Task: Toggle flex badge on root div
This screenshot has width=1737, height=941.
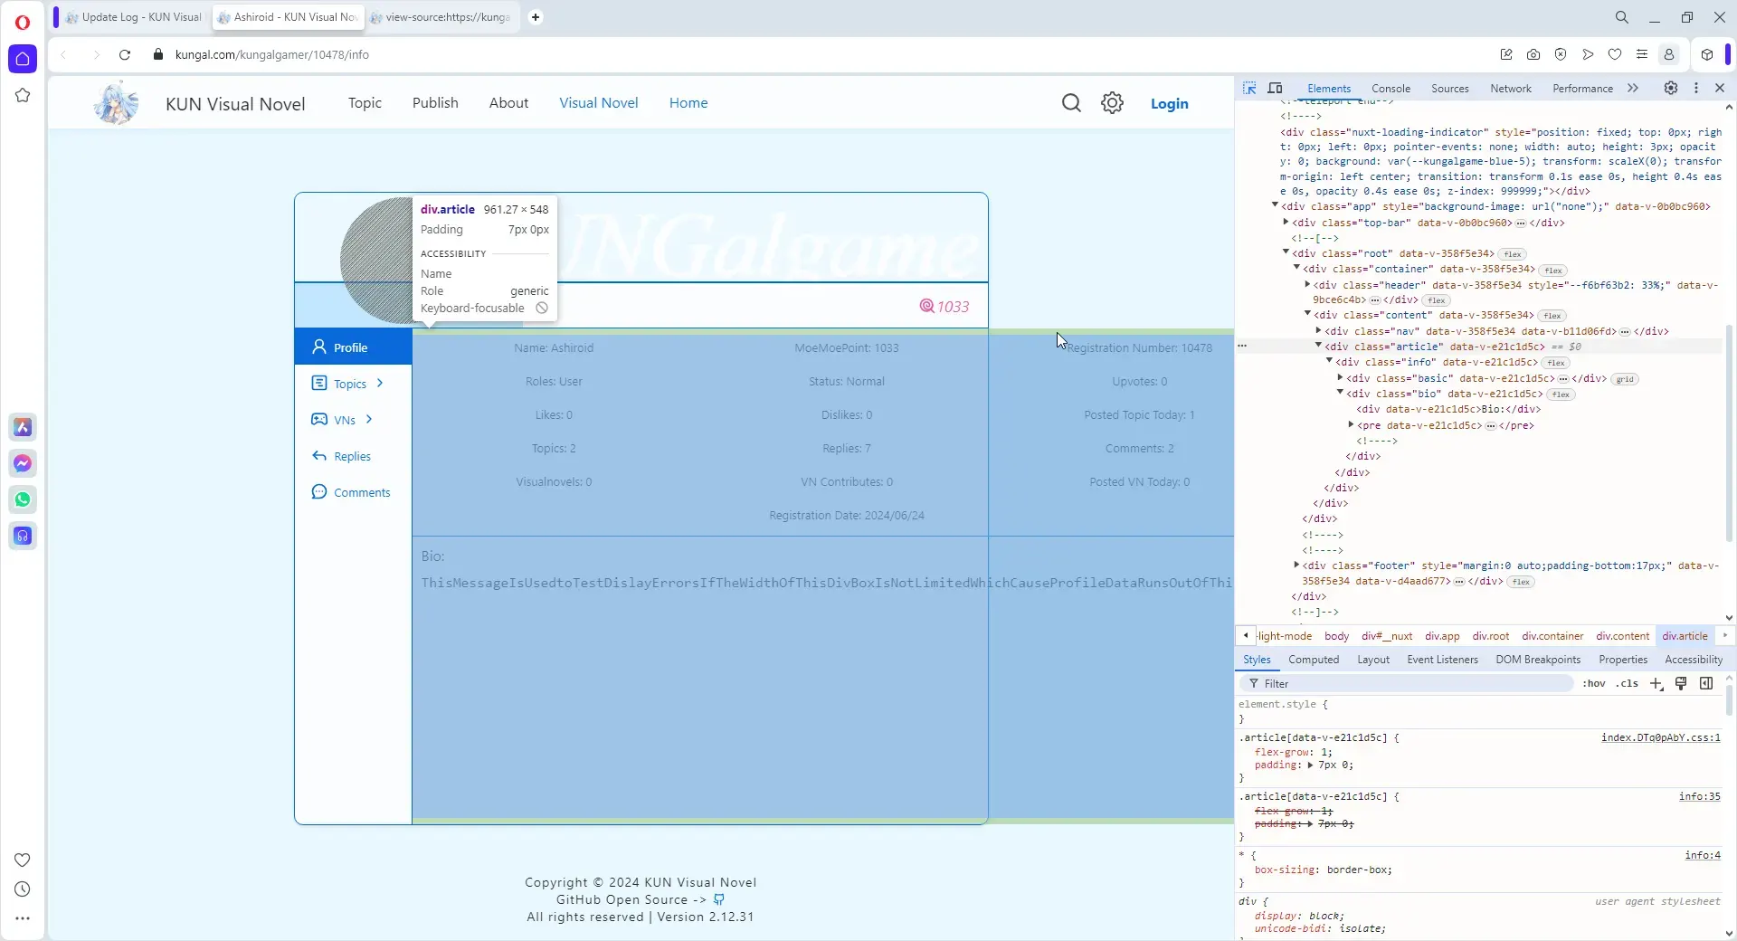Action: 1513,254
